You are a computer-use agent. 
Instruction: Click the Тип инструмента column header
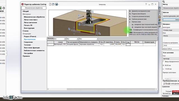(73, 42)
